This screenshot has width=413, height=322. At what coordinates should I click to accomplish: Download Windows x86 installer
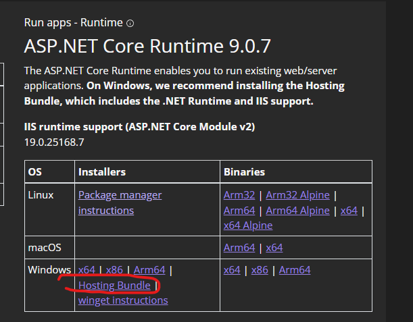(x=114, y=270)
